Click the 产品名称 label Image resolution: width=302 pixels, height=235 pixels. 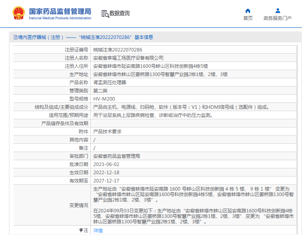79,83
